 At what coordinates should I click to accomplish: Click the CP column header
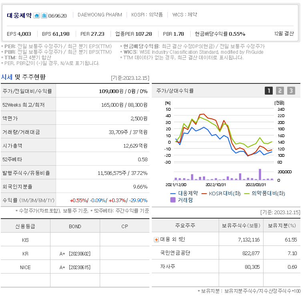125,227
